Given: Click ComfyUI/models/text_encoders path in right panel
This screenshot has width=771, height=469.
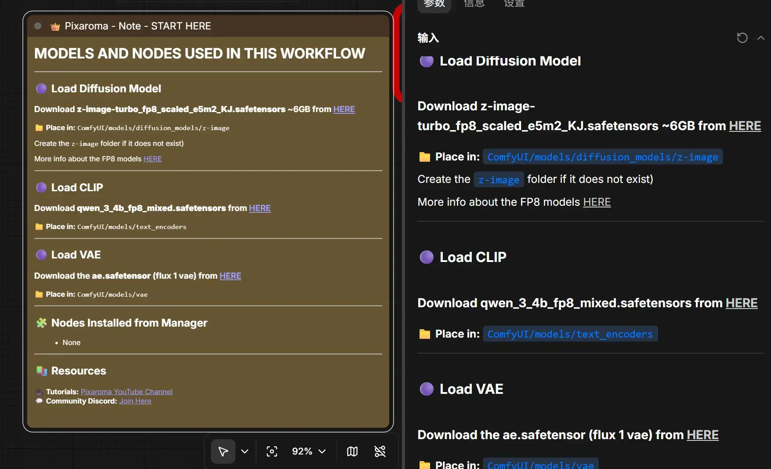Looking at the screenshot, I should tap(570, 334).
